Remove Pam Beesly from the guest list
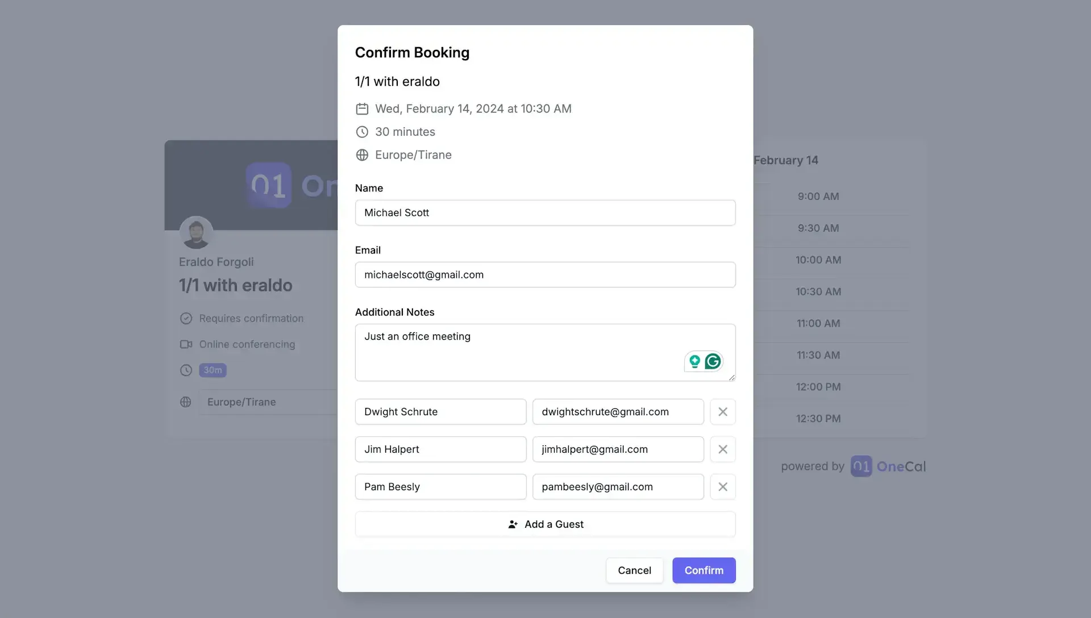 (722, 486)
